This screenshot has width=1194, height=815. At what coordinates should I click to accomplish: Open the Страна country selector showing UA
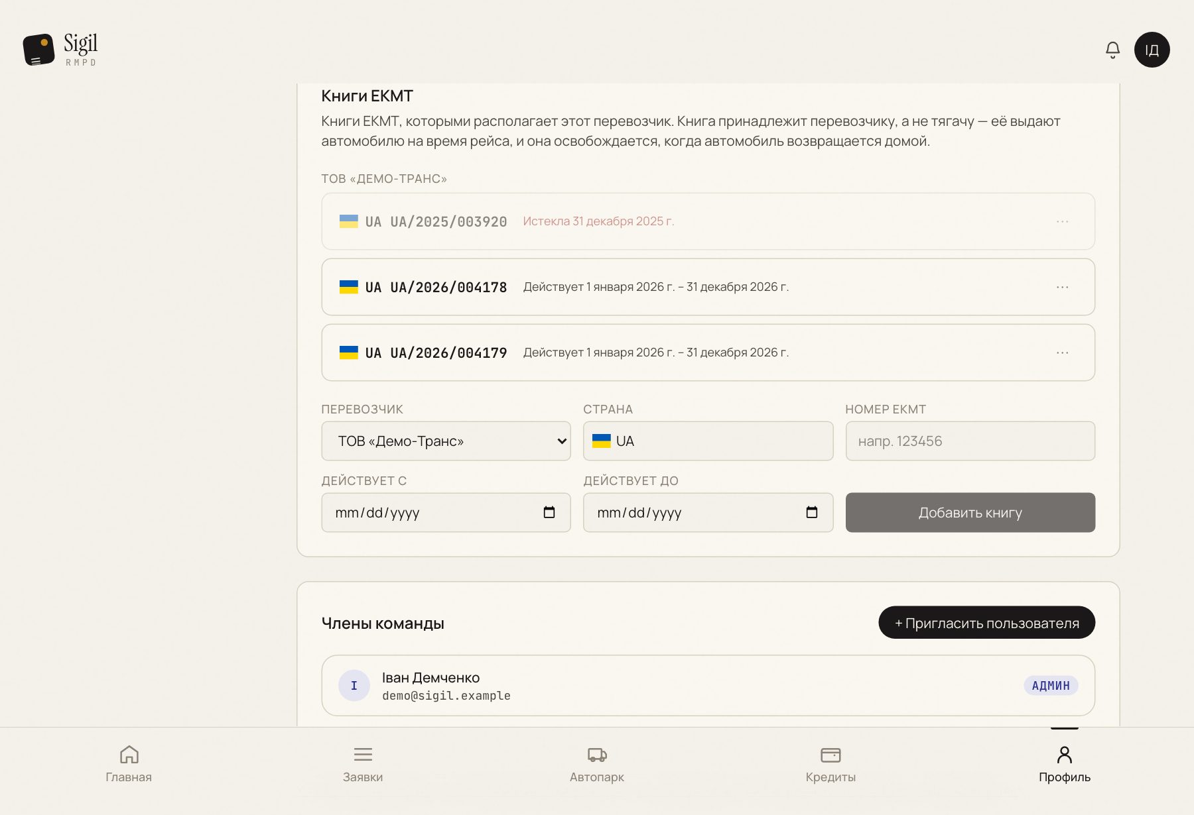coord(708,441)
